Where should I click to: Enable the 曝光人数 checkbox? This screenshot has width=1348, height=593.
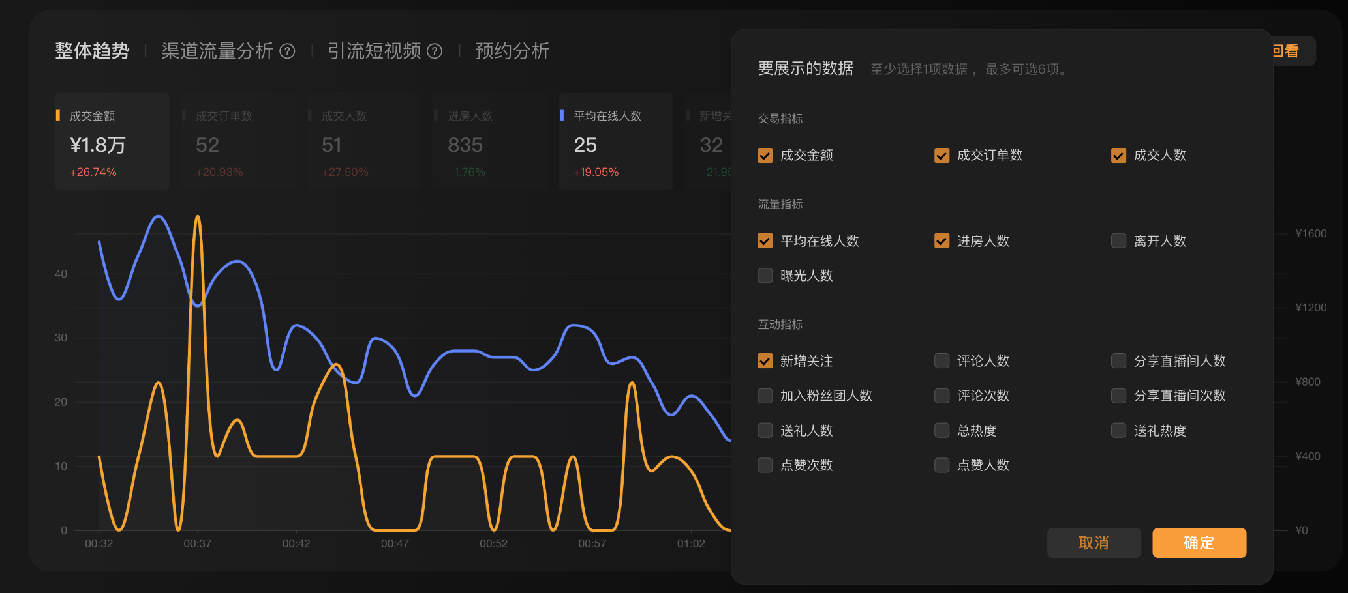(x=765, y=276)
